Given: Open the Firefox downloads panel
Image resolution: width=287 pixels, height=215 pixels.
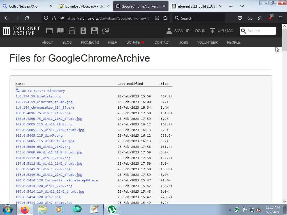Looking at the screenshot, I should tap(250, 18).
